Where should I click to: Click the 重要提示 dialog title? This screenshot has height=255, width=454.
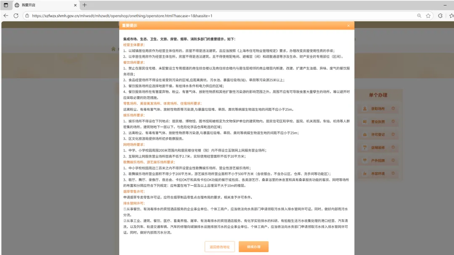pyautogui.click(x=129, y=26)
